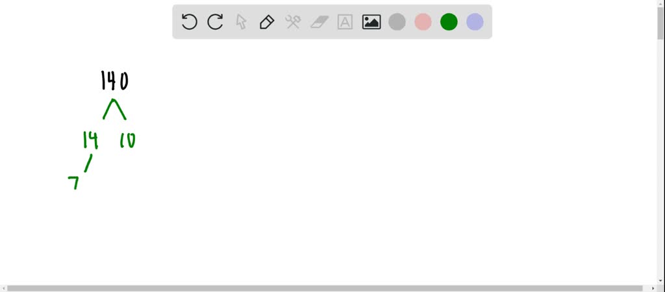Screen dimensions: 665x292
Task: Click the handwritten 140 on canvas
Action: (114, 80)
